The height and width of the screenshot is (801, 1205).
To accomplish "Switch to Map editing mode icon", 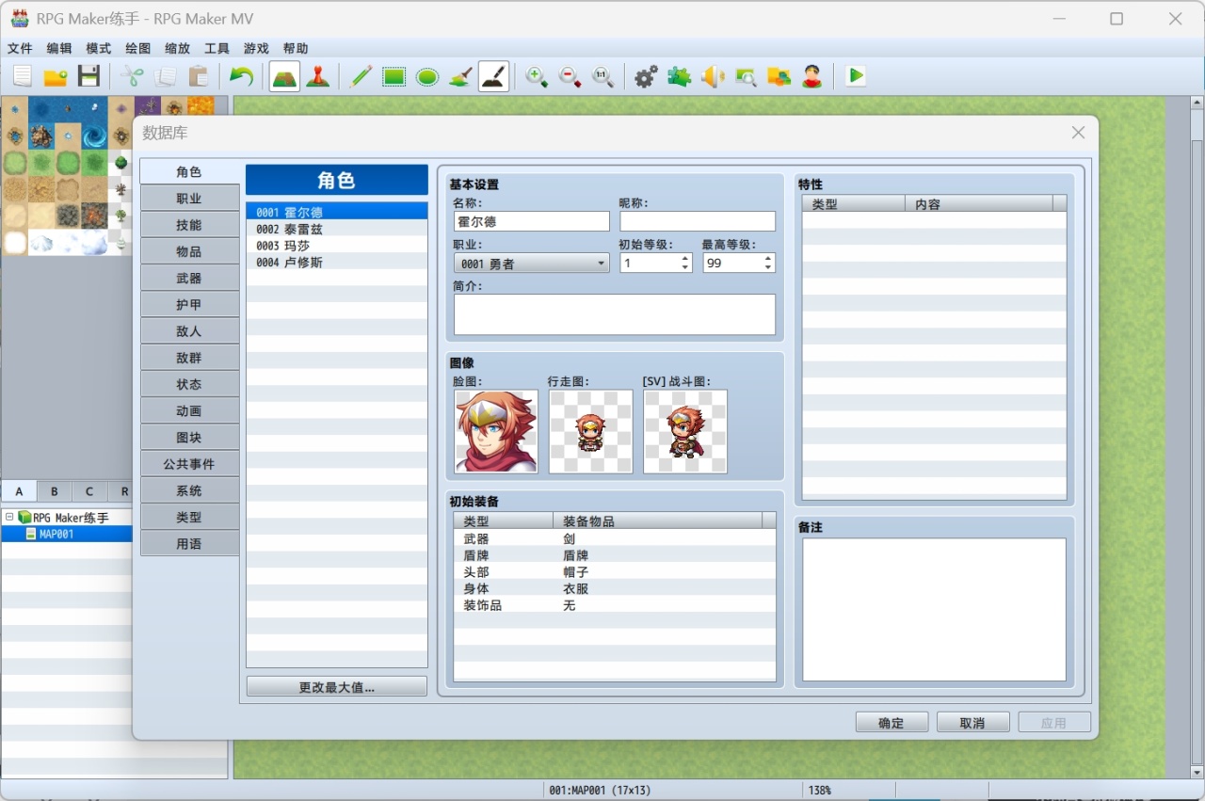I will [x=284, y=76].
